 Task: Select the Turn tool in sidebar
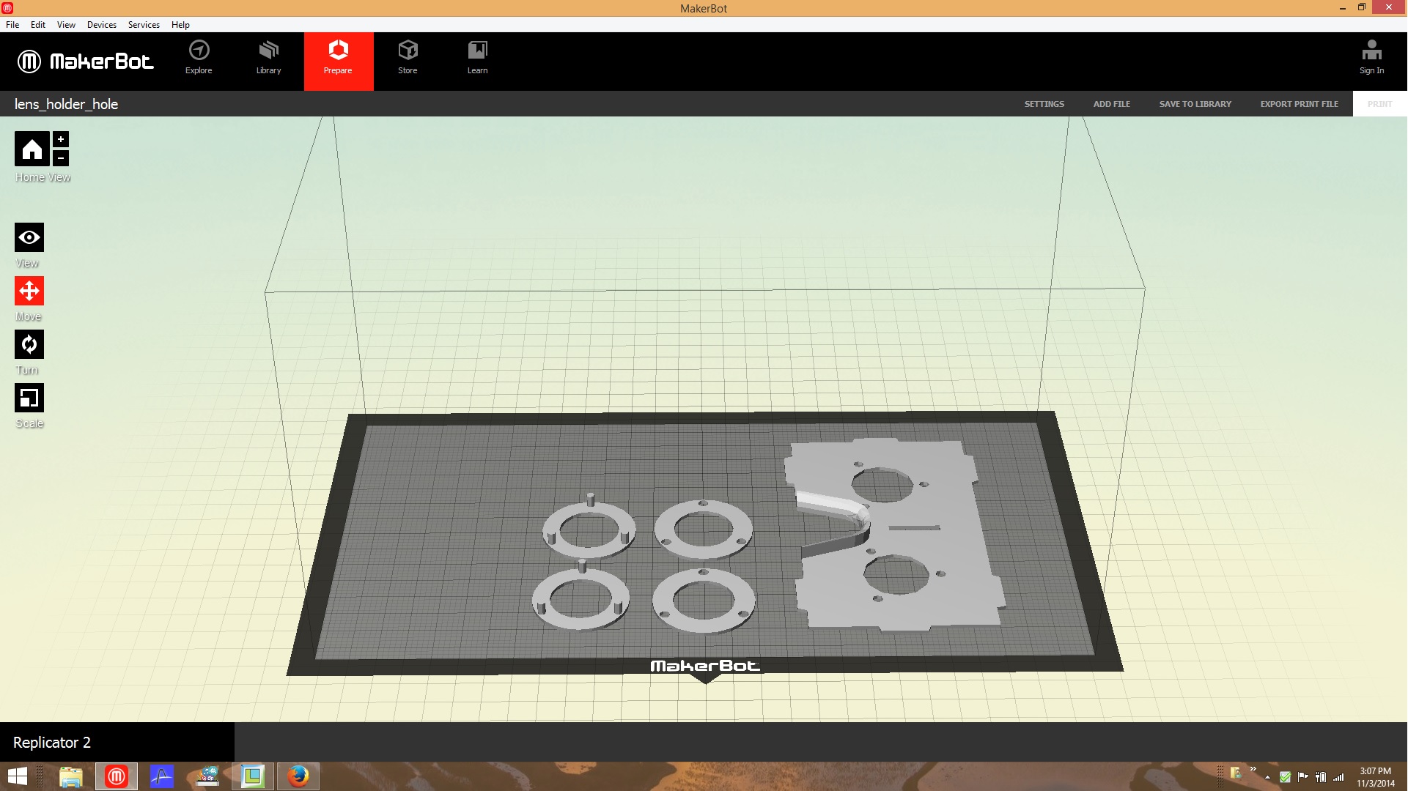pyautogui.click(x=29, y=345)
